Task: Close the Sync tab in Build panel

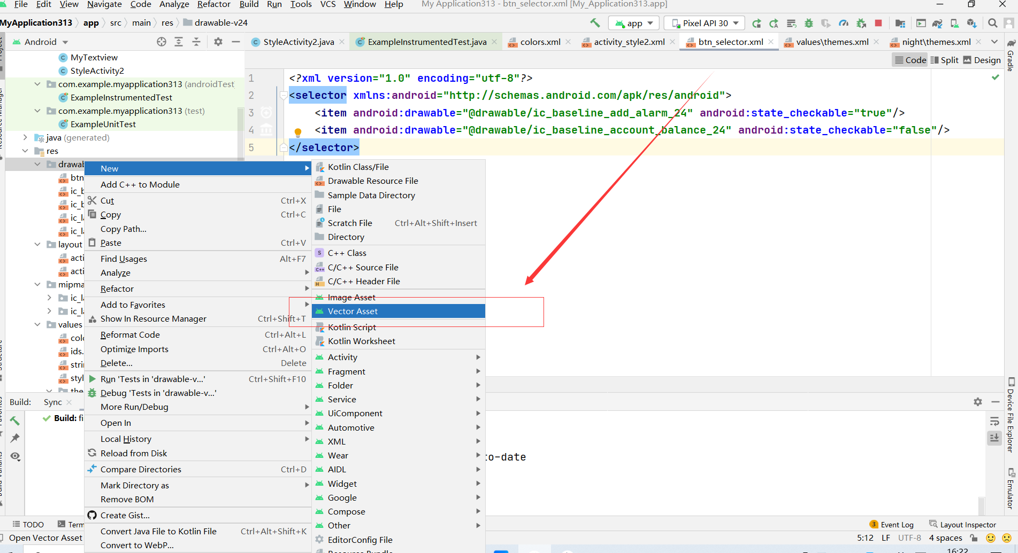Action: click(x=69, y=402)
